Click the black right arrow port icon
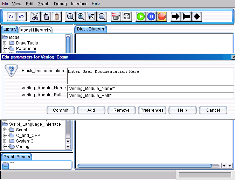 pyautogui.click(x=176, y=16)
